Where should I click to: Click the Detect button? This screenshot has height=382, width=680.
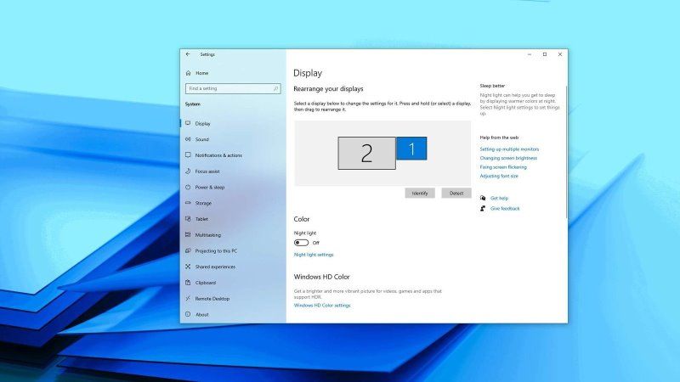click(456, 194)
